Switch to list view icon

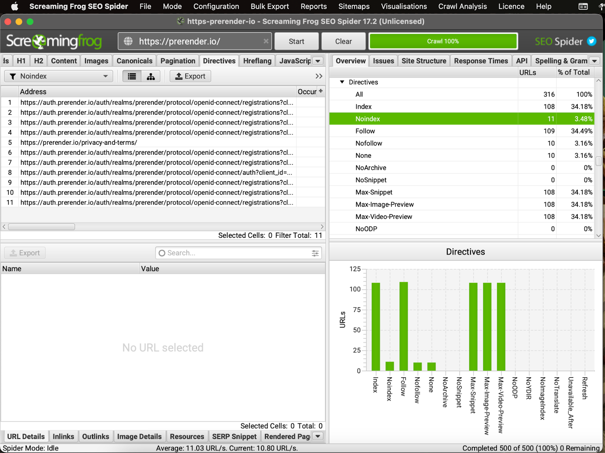pyautogui.click(x=132, y=76)
